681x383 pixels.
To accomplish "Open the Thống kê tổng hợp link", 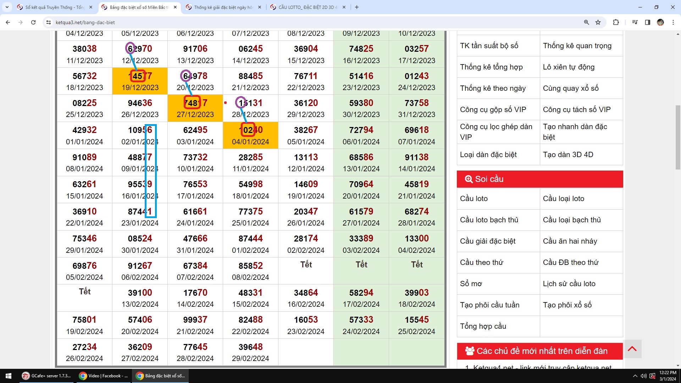I will [x=491, y=67].
